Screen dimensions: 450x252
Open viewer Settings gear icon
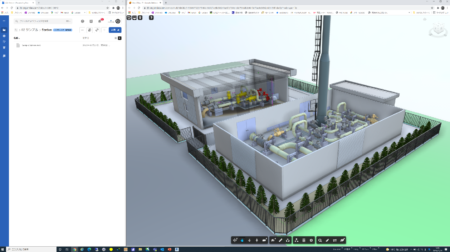[311, 240]
